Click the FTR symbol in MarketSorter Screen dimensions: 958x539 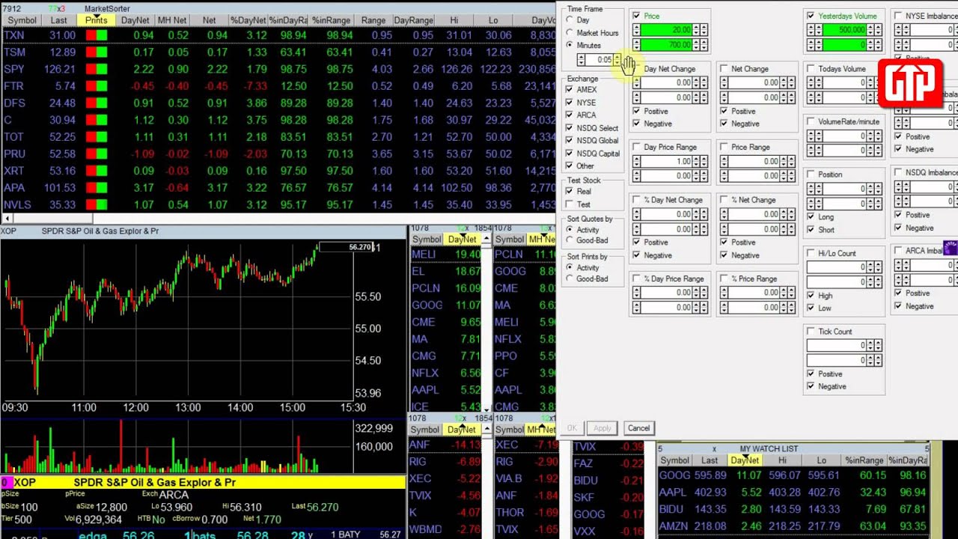pyautogui.click(x=13, y=86)
